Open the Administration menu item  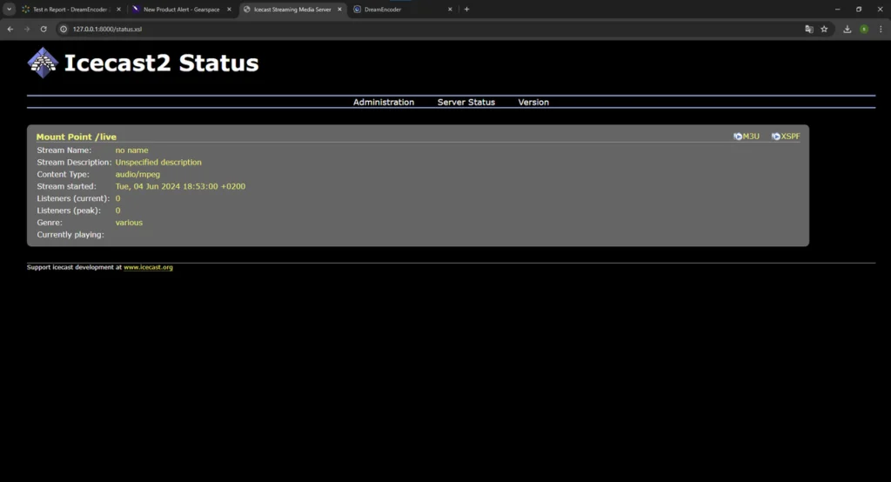[x=384, y=103]
